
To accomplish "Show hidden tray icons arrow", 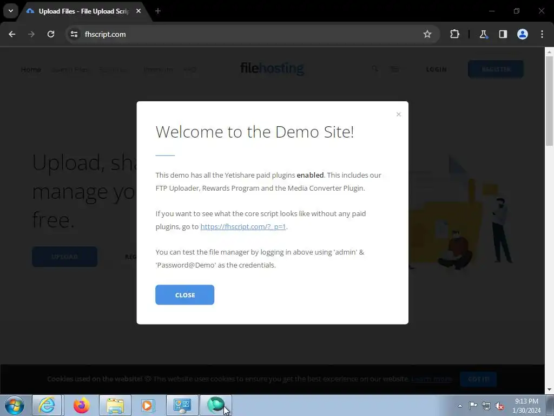I will tap(460, 406).
